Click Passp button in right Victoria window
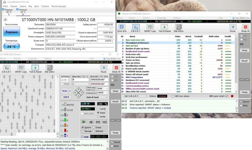 click(244, 92)
